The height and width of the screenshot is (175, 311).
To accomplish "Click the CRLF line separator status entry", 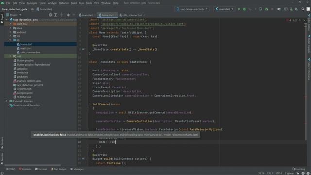I will tap(270, 173).
